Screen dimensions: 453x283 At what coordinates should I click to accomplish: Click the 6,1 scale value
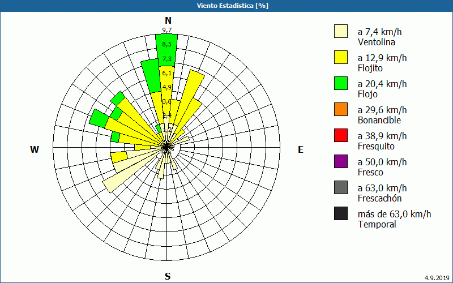tap(166, 73)
